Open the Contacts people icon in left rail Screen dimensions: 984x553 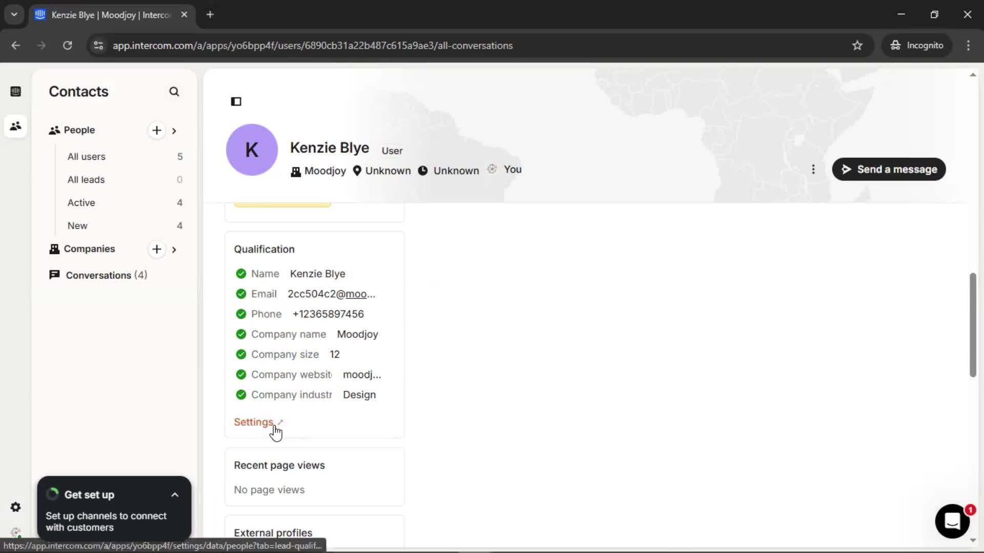pos(15,125)
